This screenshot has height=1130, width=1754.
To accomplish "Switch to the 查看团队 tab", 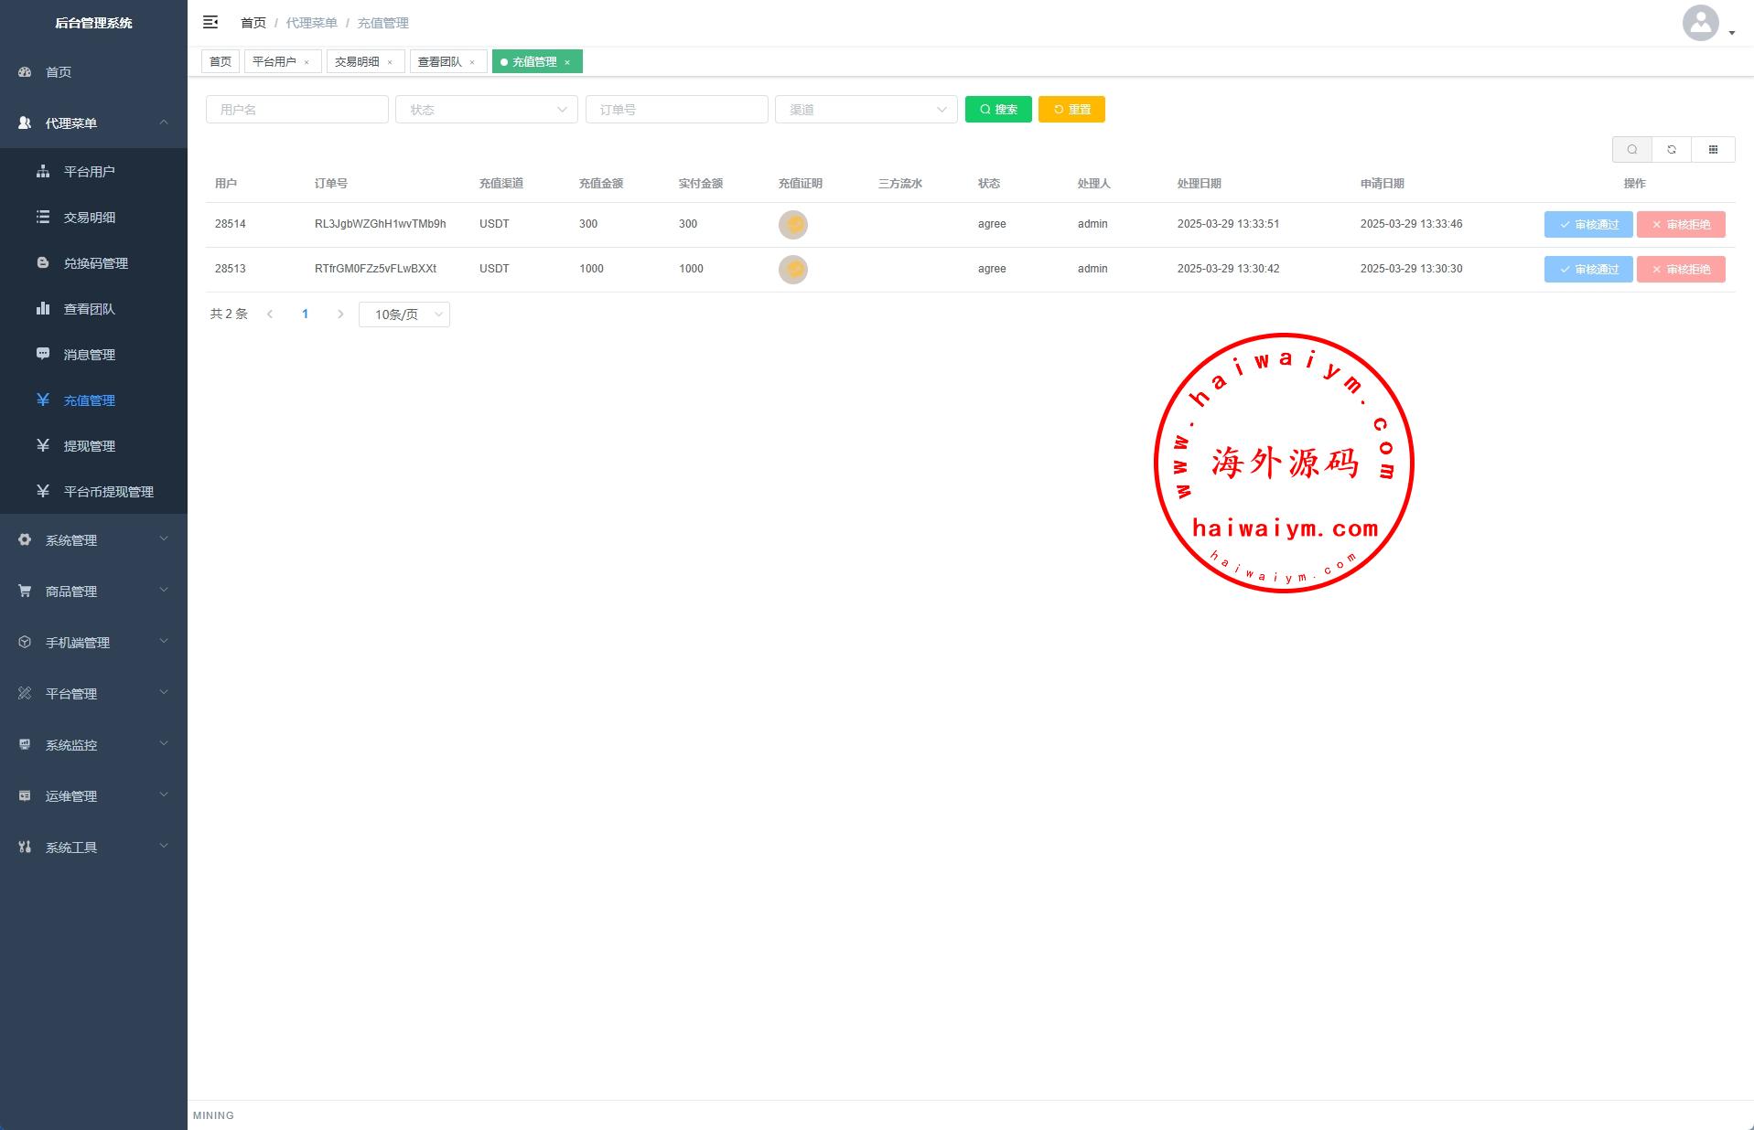I will (440, 62).
